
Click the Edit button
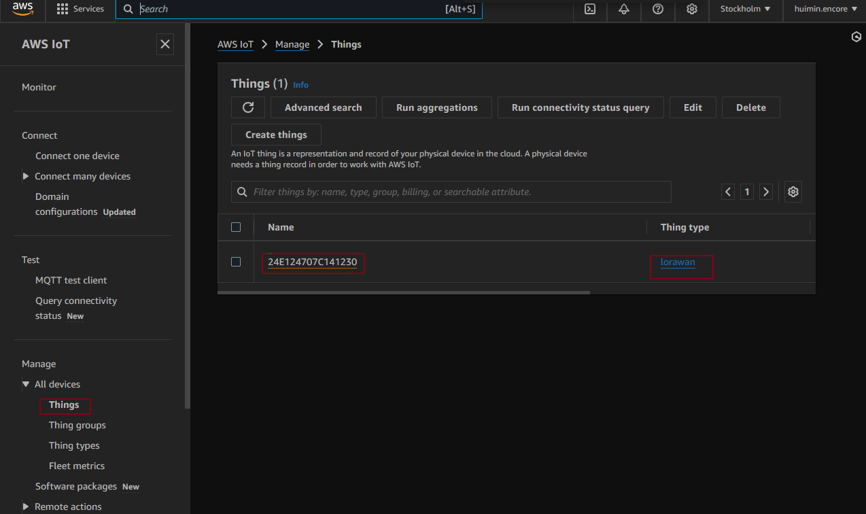(x=693, y=107)
